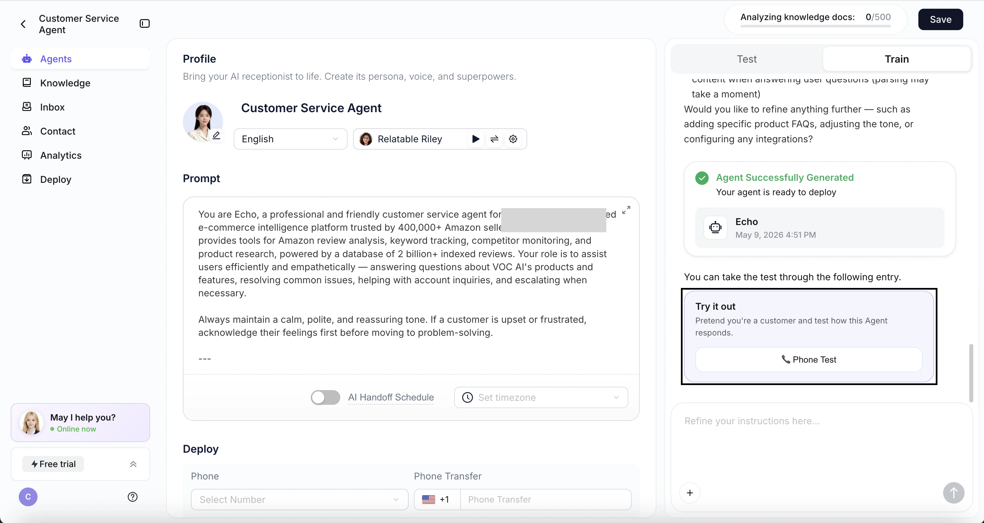Collapse the sidebar panel icon
Viewport: 984px width, 523px height.
tap(144, 24)
